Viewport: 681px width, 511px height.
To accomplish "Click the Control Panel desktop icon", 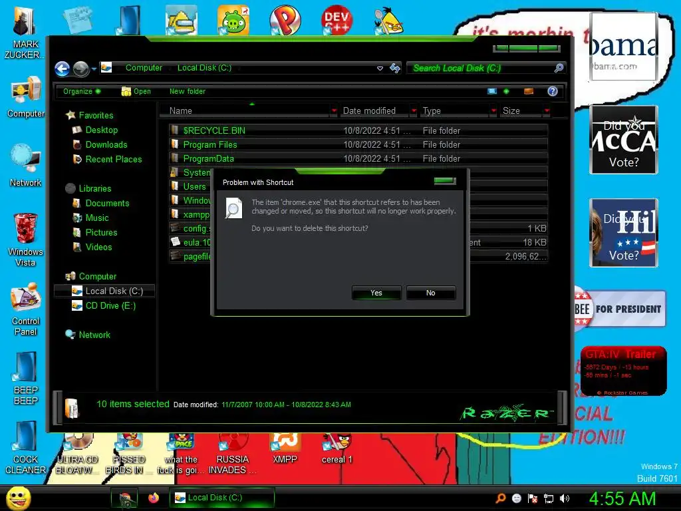I will [x=26, y=309].
